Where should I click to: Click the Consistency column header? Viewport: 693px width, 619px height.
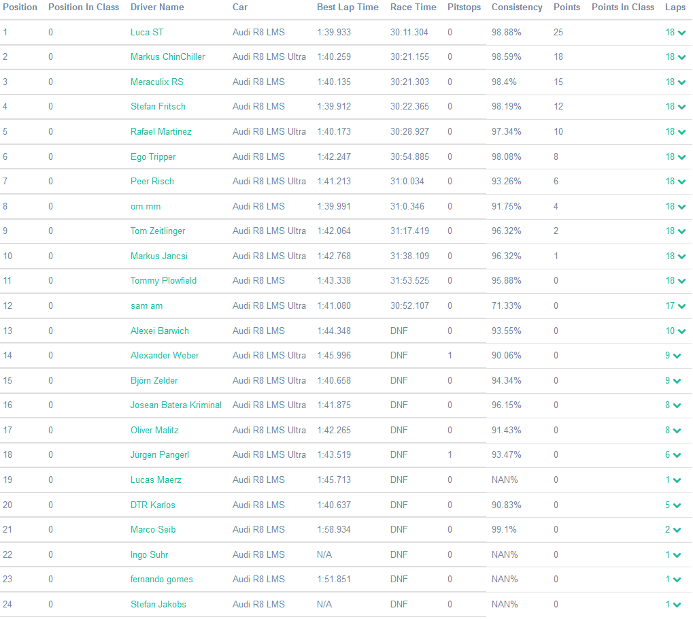point(517,7)
